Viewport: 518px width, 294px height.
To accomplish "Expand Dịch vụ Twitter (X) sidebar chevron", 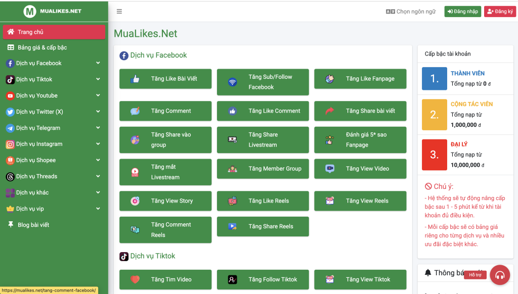I will coord(98,112).
